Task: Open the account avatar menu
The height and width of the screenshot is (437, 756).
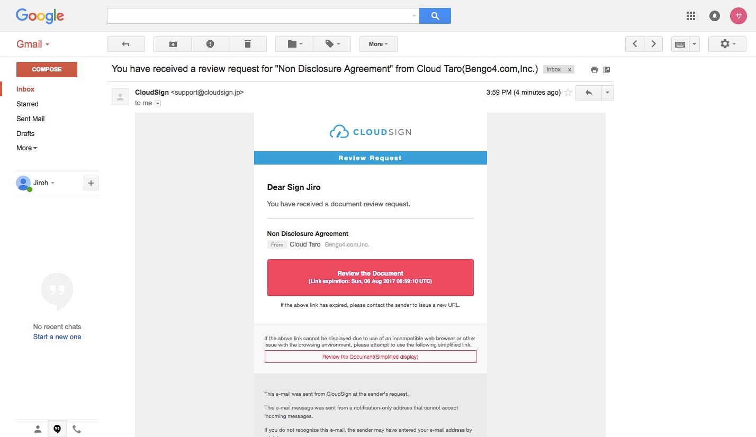Action: [x=738, y=16]
